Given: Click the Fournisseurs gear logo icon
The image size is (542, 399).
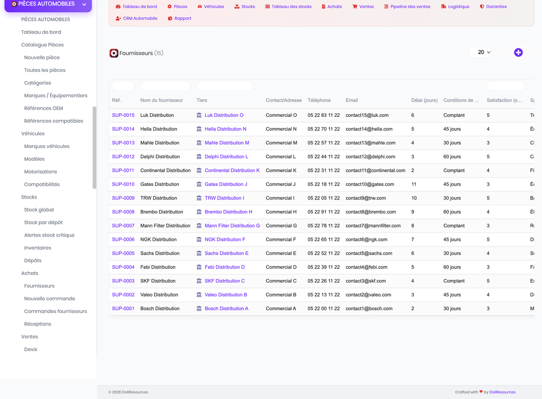Looking at the screenshot, I should 114,53.
